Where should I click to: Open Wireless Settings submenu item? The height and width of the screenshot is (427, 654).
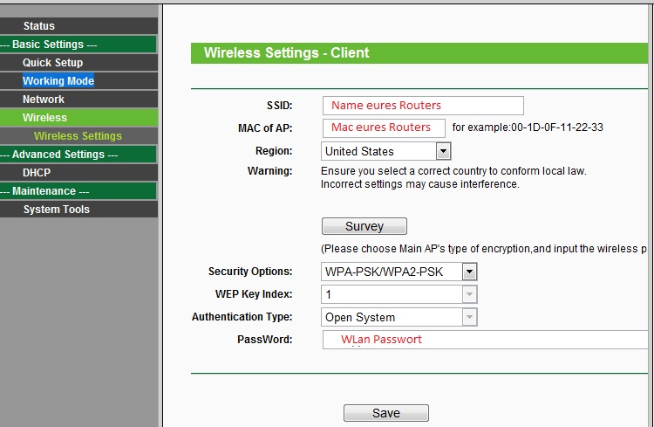78,136
